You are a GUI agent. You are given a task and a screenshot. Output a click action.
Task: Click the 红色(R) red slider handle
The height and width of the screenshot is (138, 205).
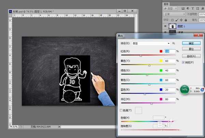pyautogui.click(x=141, y=55)
